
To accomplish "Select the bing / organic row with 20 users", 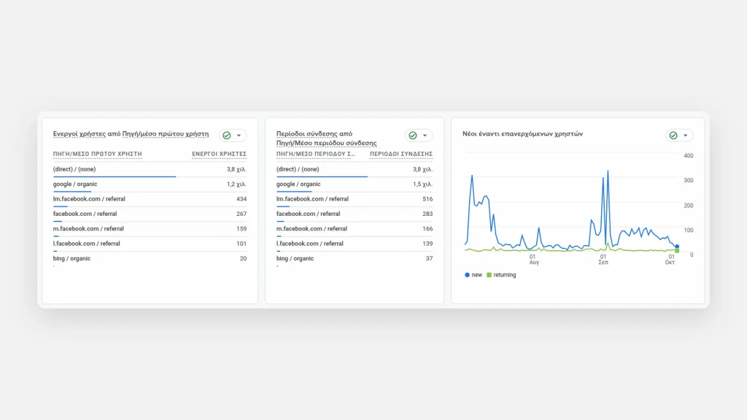I will [x=150, y=259].
